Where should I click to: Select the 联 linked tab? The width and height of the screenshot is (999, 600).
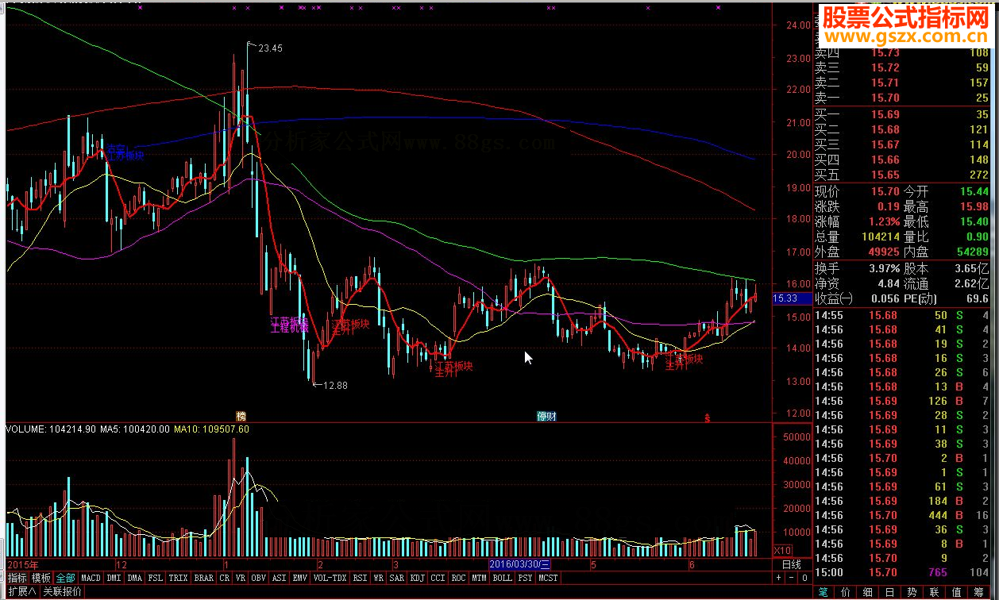[x=935, y=592]
